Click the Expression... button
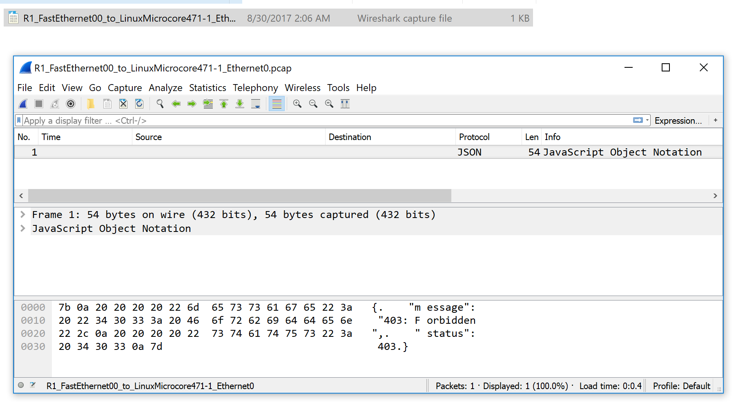Viewport: 745px width, 414px height. (678, 121)
